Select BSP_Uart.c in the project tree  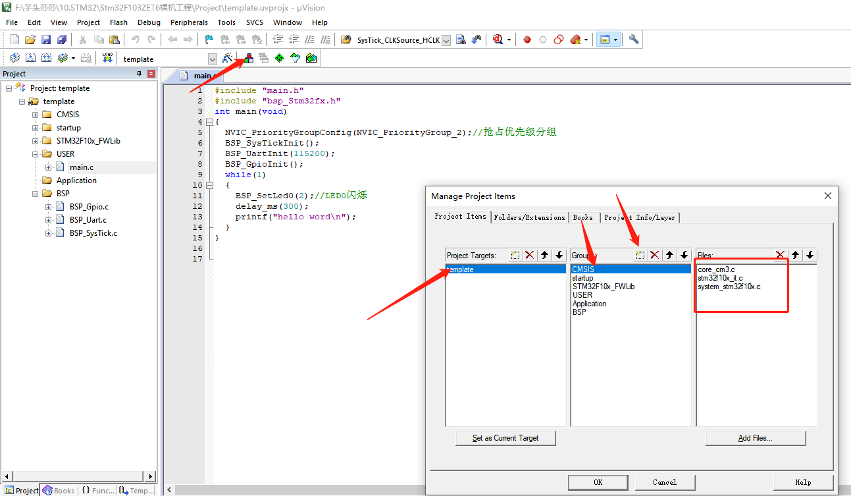(x=88, y=220)
